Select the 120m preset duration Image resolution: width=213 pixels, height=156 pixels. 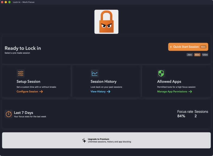click(205, 55)
